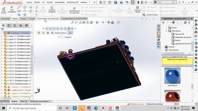Pin the Apariencias panel with pushpin
The width and height of the screenshot is (198, 111).
tap(192, 18)
